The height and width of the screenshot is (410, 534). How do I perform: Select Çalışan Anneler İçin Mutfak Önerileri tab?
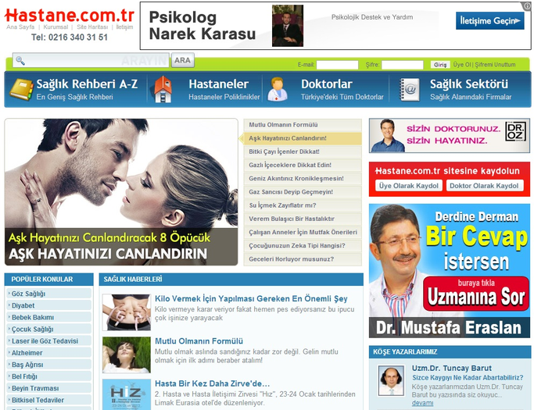303,233
